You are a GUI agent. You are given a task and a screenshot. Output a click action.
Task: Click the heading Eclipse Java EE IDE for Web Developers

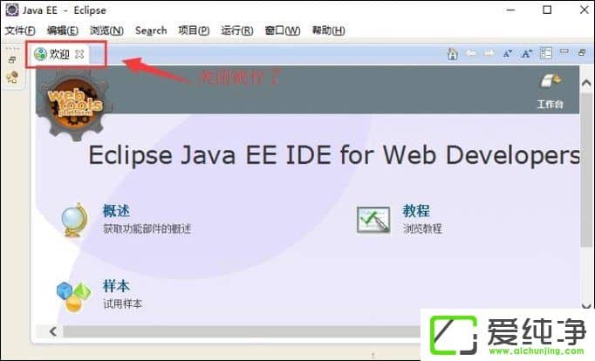(x=334, y=155)
